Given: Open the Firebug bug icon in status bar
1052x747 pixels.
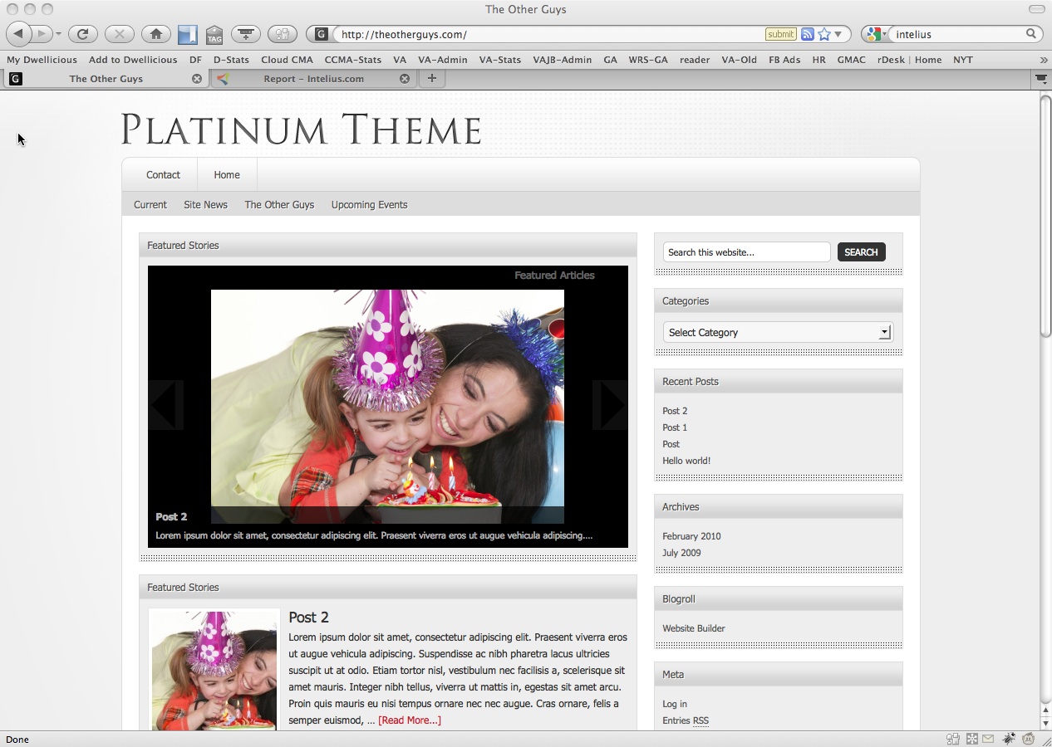Looking at the screenshot, I should (x=1009, y=739).
